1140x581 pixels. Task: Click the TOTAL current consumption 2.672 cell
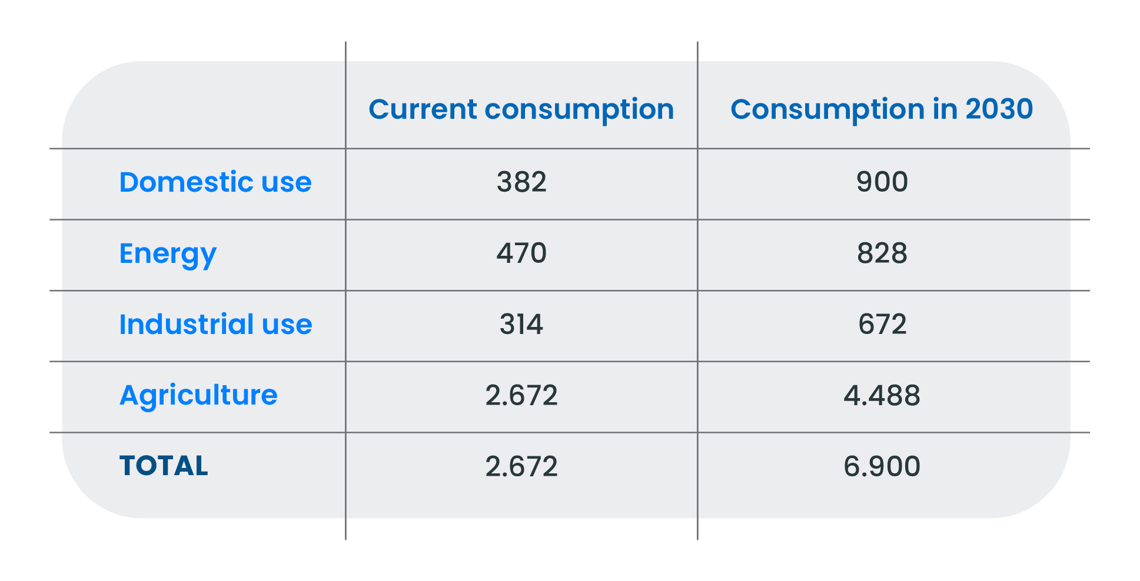521,466
